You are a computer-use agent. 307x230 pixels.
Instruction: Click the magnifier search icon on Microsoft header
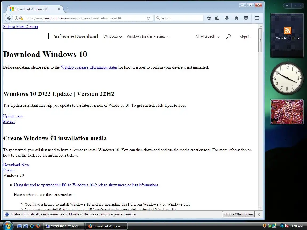point(228,36)
